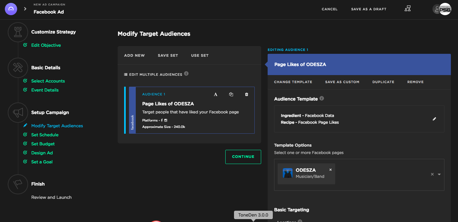The image size is (458, 222).
Task: Go to the Edit Objective step
Action: click(x=46, y=45)
